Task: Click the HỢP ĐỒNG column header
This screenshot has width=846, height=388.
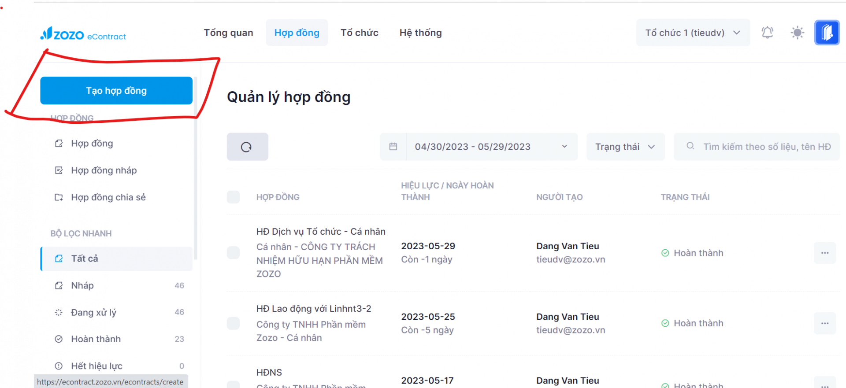Action: (x=278, y=197)
